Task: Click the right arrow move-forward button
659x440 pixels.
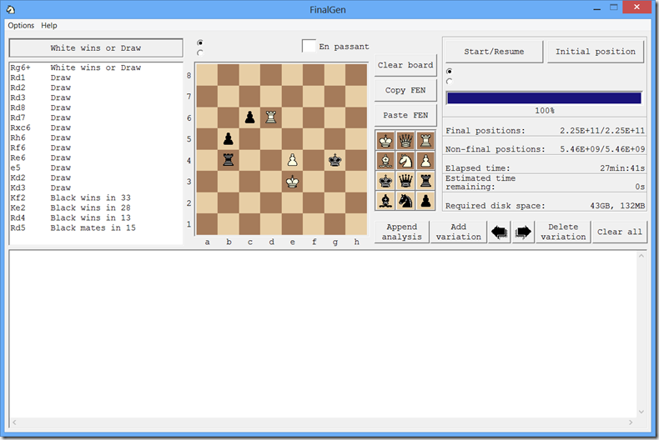Action: (522, 232)
